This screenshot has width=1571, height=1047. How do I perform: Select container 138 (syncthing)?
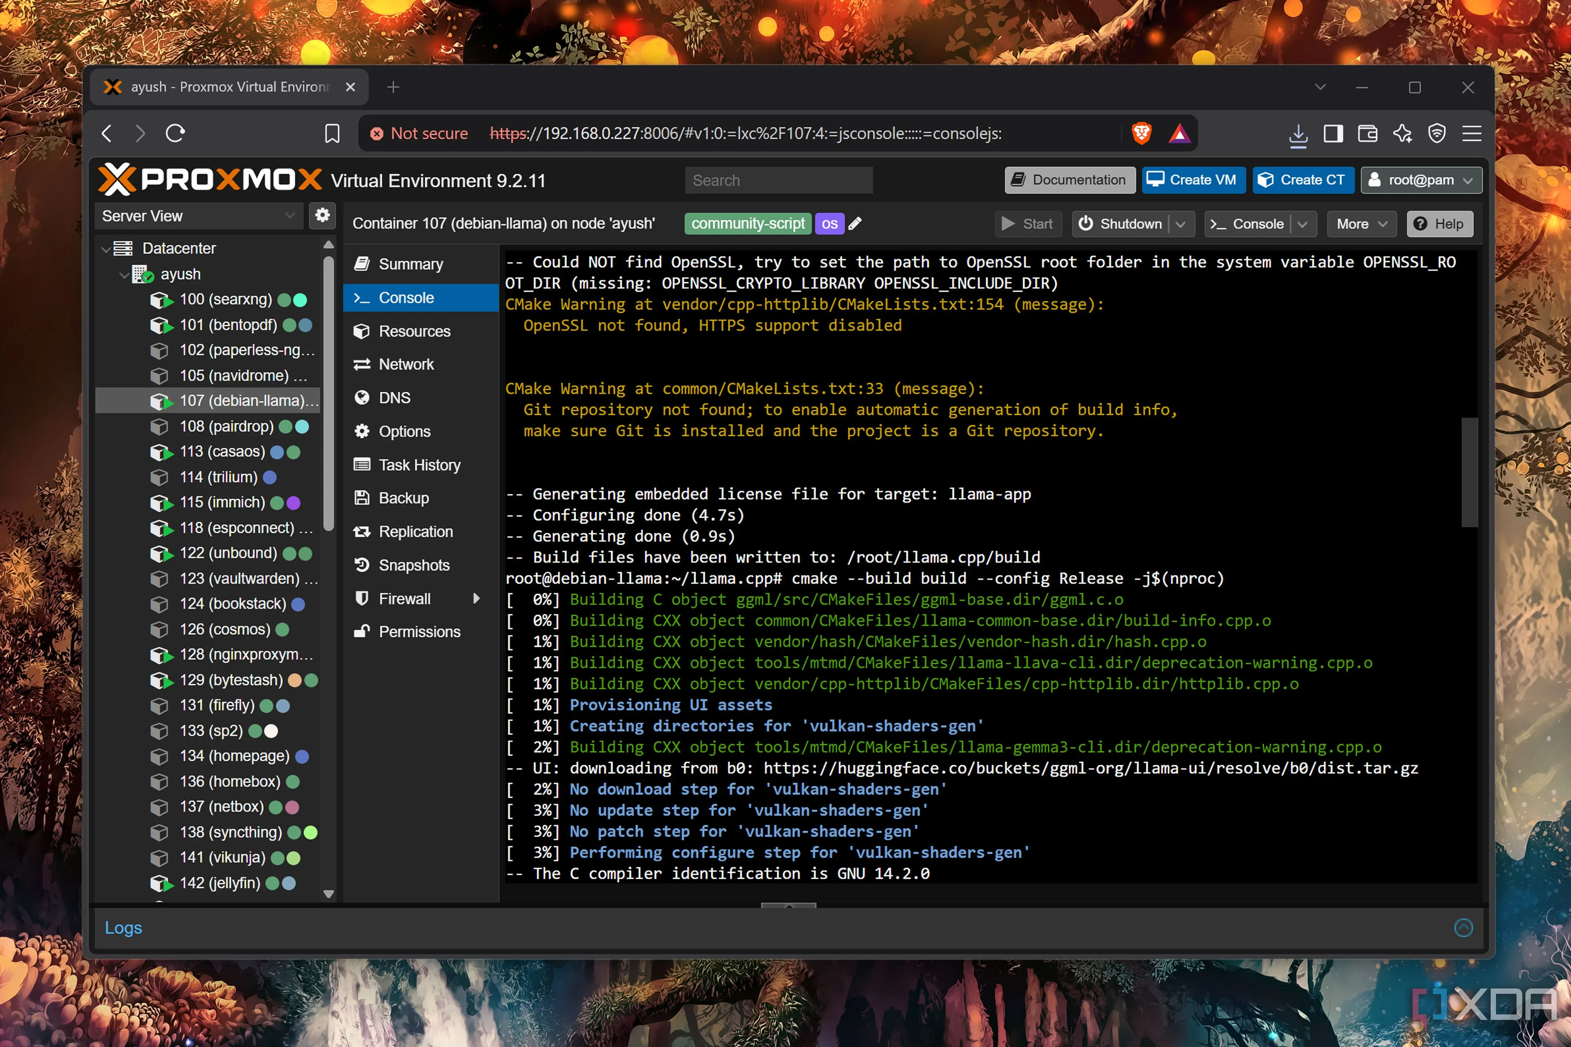click(208, 832)
